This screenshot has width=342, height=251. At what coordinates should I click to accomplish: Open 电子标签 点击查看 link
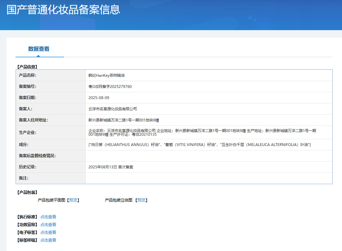click(x=48, y=232)
